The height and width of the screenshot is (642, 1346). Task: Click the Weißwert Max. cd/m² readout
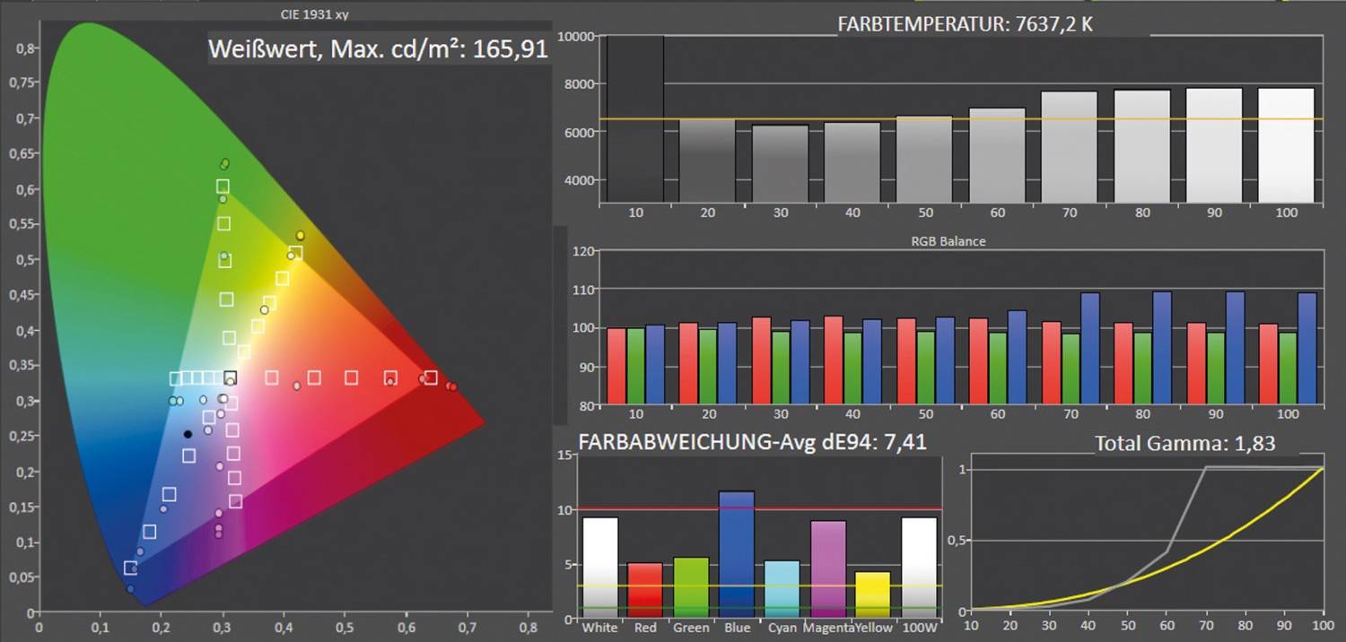tap(378, 48)
